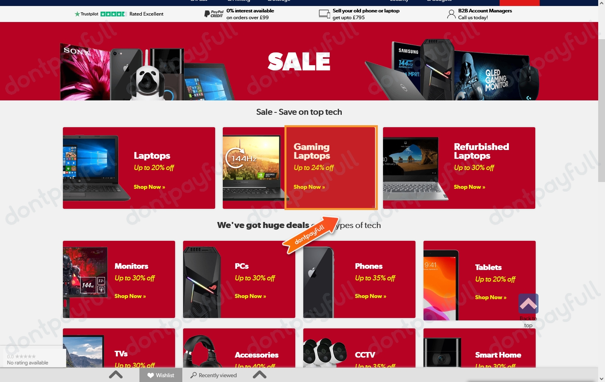The height and width of the screenshot is (382, 605).
Task: Click the SALE hero banner
Action: (x=299, y=61)
